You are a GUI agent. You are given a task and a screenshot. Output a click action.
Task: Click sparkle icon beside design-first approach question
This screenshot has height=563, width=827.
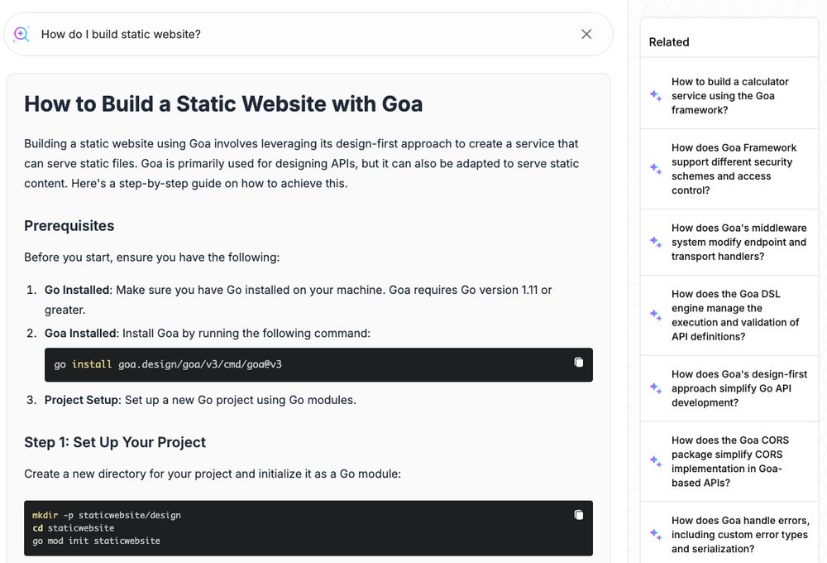656,388
